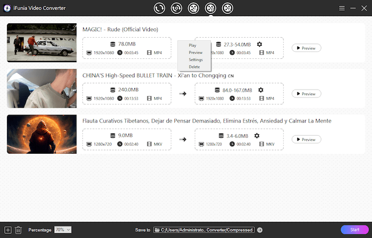Image resolution: width=372 pixels, height=238 pixels.
Task: Click the add file plus icon
Action: click(x=7, y=230)
